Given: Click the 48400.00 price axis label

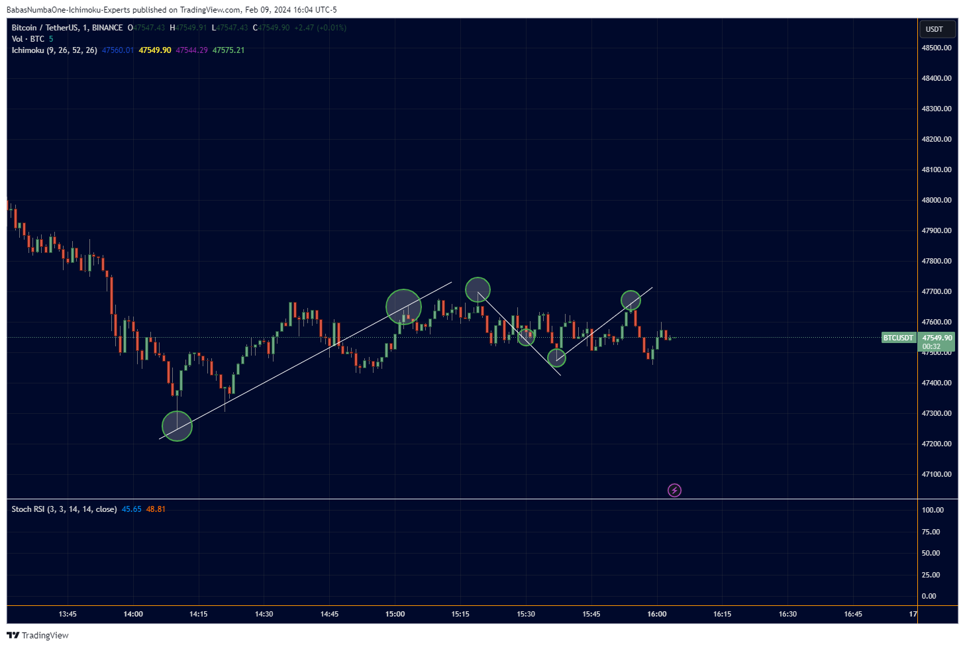Looking at the screenshot, I should (937, 78).
